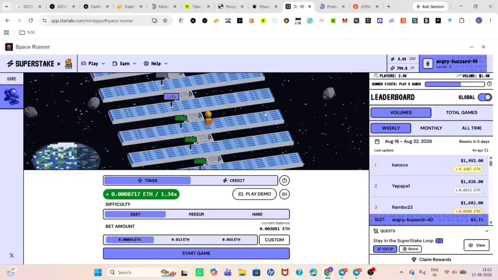Collapse the Quests section chevron
Image resolution: width=498 pixels, height=280 pixels.
[487, 231]
